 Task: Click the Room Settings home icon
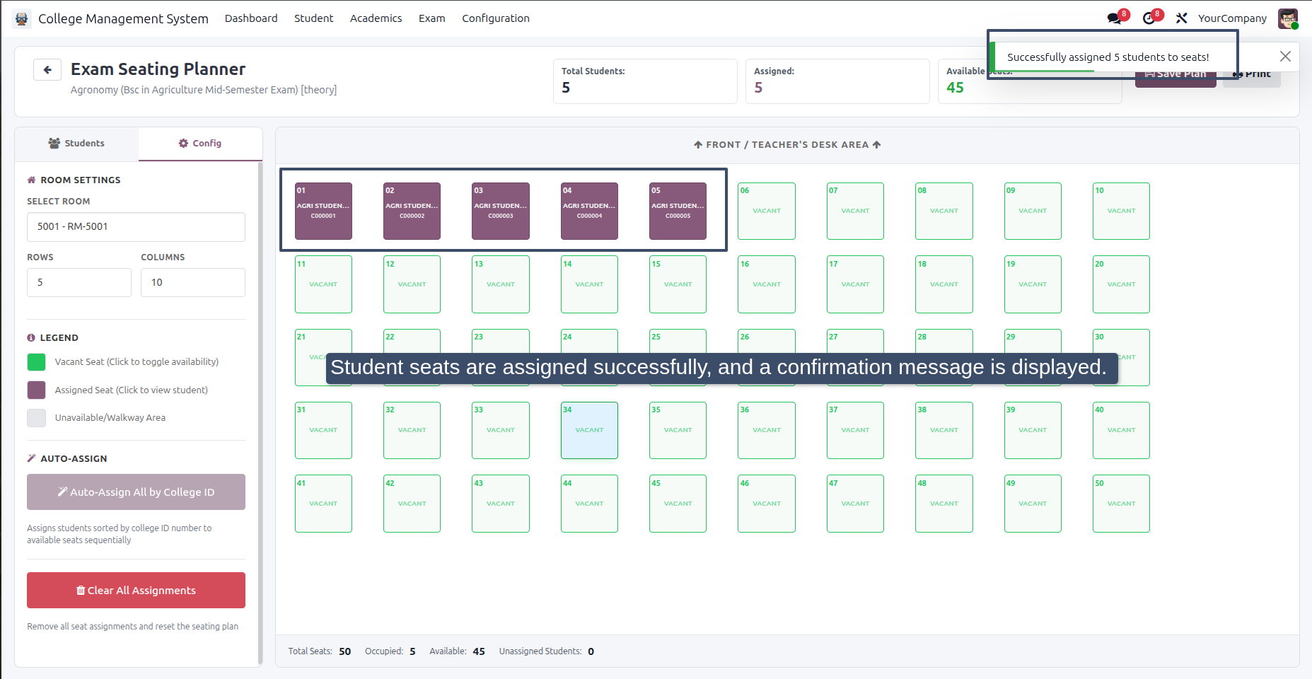click(31, 180)
